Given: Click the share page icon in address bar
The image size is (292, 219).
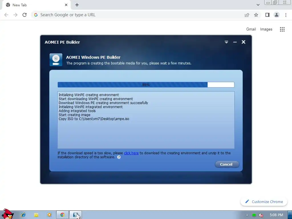Looking at the screenshot, I should [247, 15].
